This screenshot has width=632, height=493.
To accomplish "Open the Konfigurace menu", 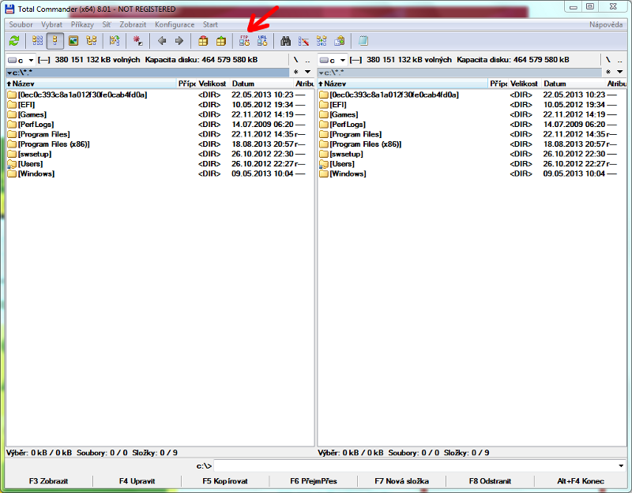I will pyautogui.click(x=175, y=24).
